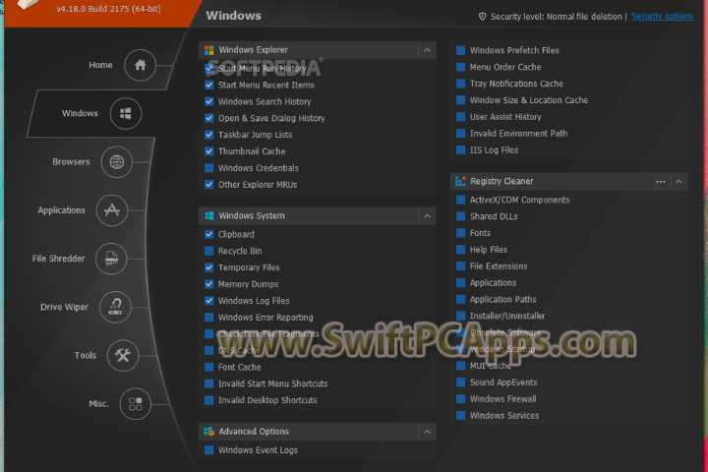The height and width of the screenshot is (472, 708).
Task: Check Fonts registry option
Action: click(x=460, y=233)
